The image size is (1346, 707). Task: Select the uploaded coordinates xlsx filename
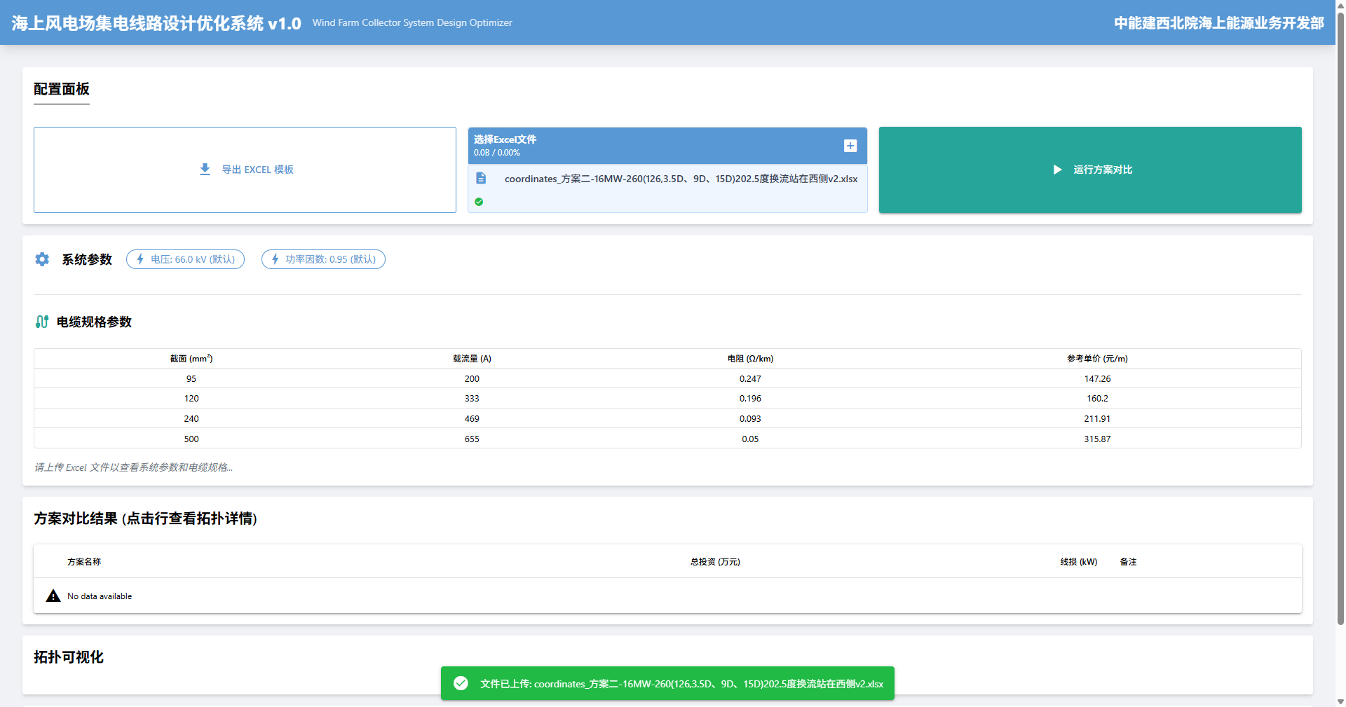[x=681, y=179]
